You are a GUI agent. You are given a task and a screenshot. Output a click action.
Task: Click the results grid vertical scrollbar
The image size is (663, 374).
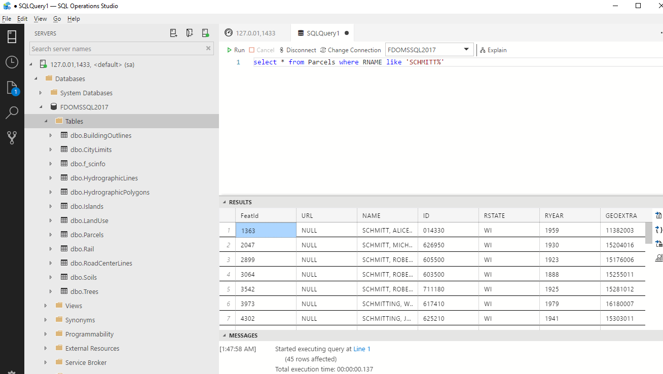point(649,233)
